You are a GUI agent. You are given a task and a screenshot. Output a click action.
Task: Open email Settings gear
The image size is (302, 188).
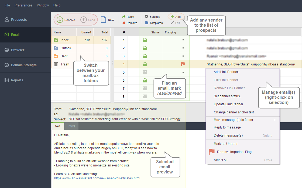(153, 17)
